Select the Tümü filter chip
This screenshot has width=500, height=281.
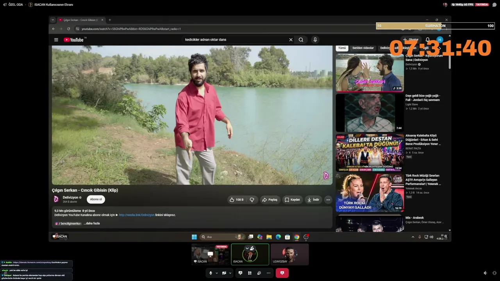click(342, 48)
